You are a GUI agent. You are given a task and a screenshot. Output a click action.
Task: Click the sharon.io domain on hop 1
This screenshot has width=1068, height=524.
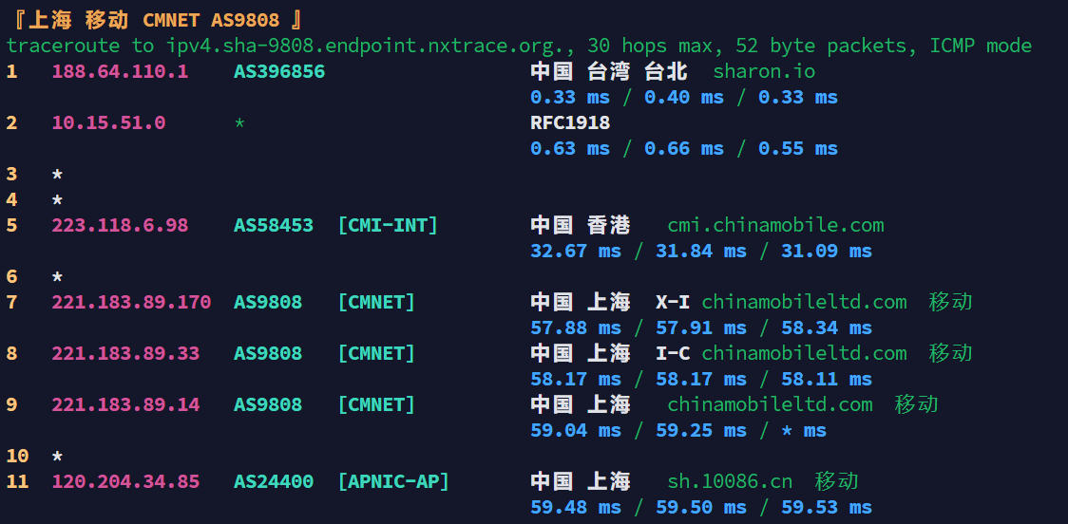click(x=764, y=71)
